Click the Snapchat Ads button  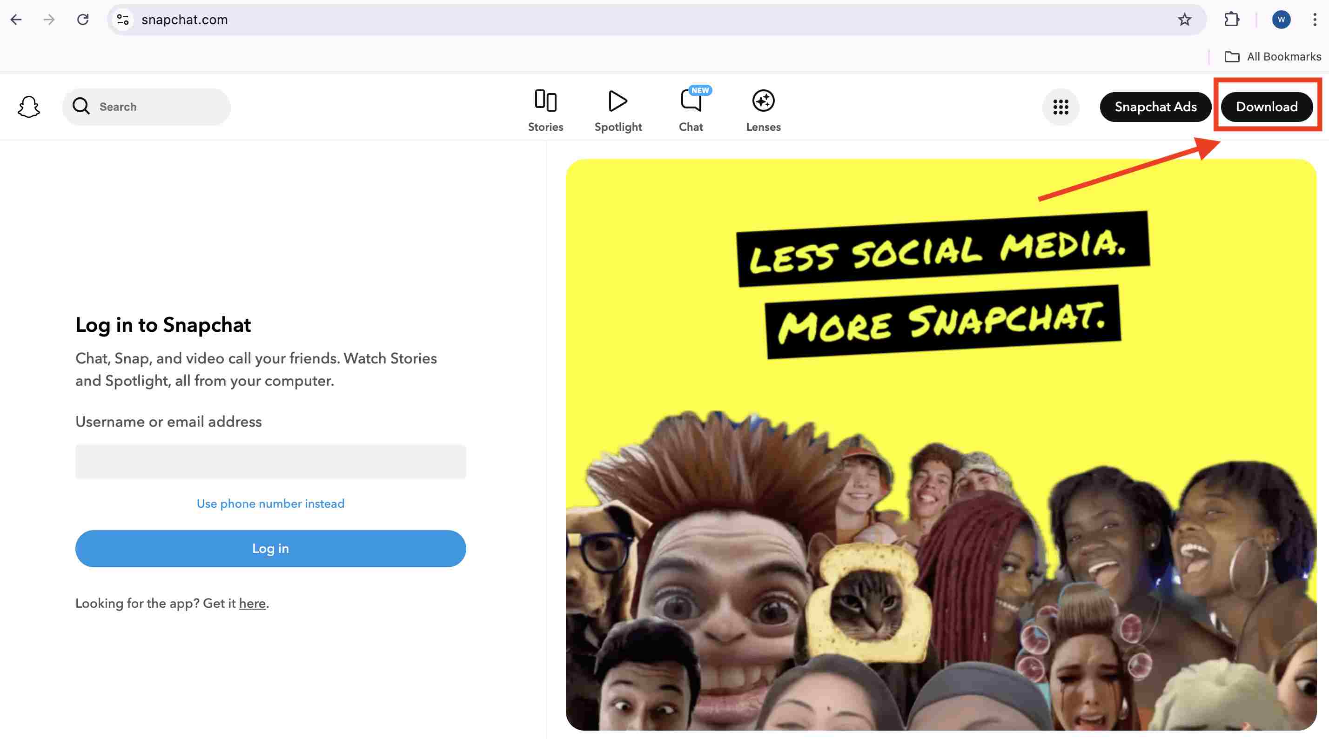(x=1155, y=107)
